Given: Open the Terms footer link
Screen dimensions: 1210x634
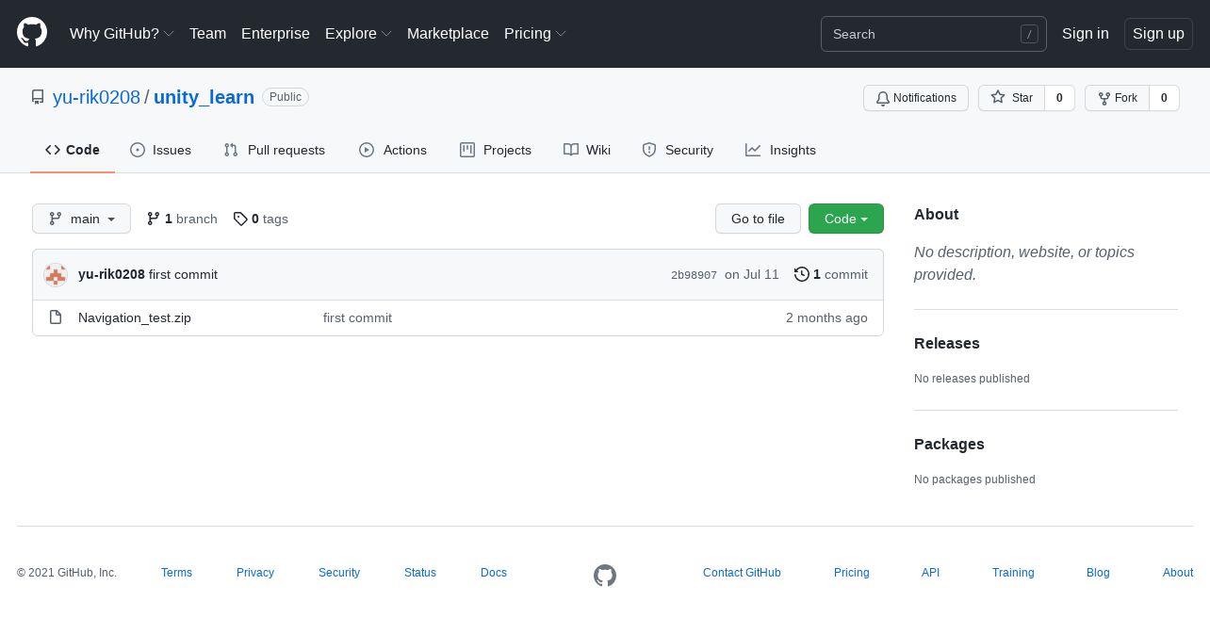Looking at the screenshot, I should 176,573.
